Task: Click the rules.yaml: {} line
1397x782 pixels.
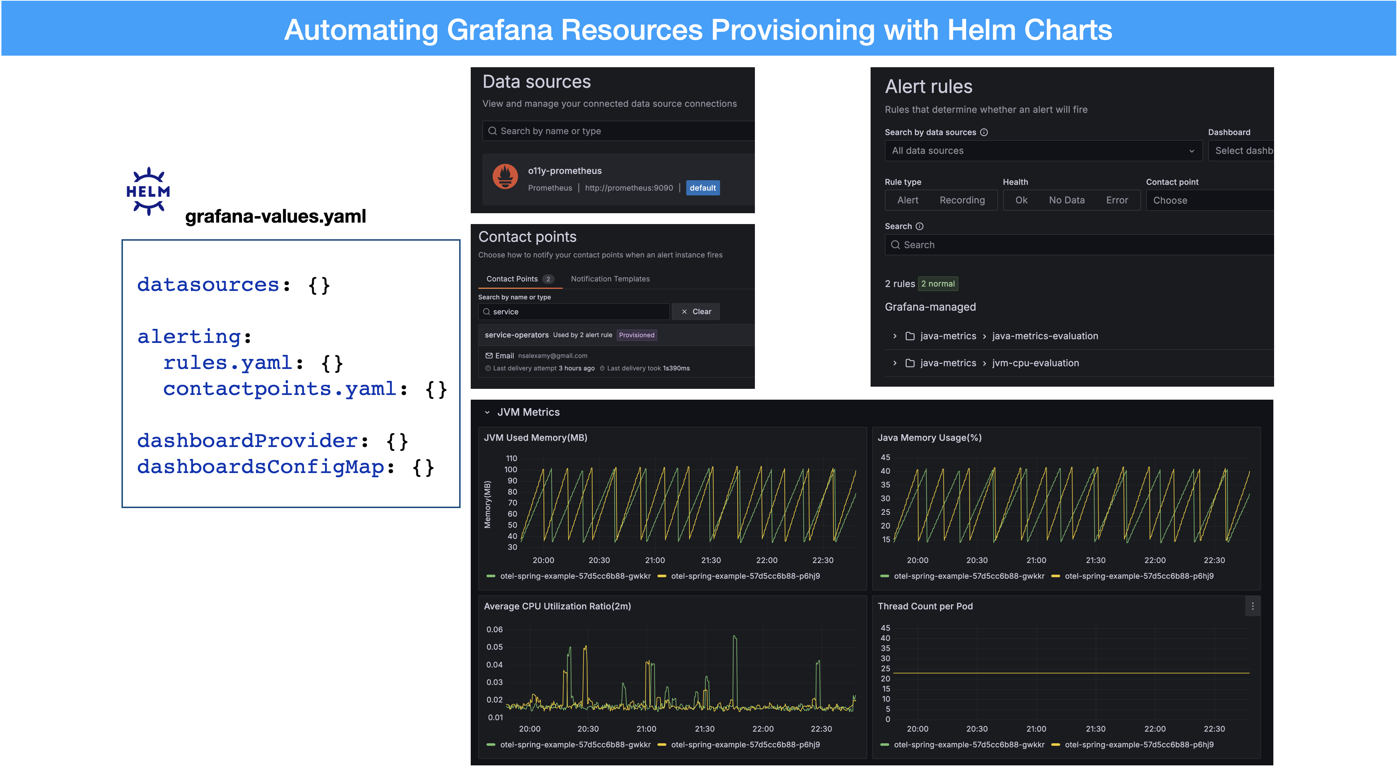Action: tap(253, 363)
